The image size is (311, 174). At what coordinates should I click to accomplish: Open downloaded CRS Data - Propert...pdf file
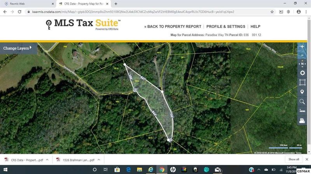coord(24,160)
